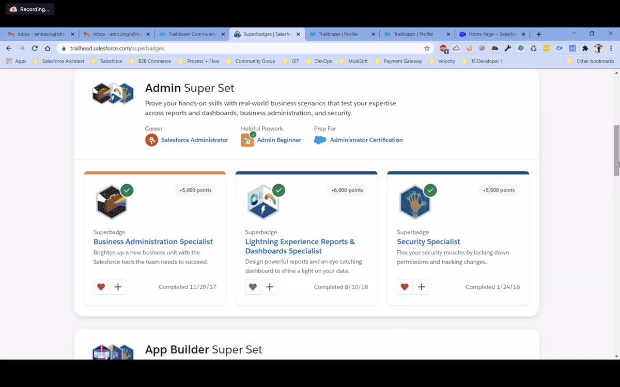
Task: Open the Payment Gateway bookmarks folder
Action: (398, 61)
